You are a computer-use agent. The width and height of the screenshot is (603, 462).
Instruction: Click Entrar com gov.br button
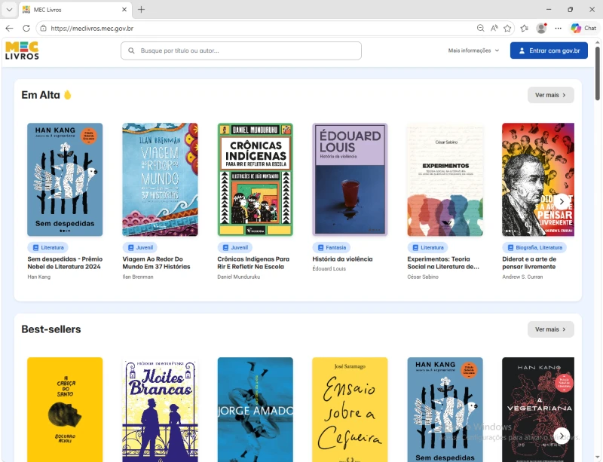click(549, 50)
